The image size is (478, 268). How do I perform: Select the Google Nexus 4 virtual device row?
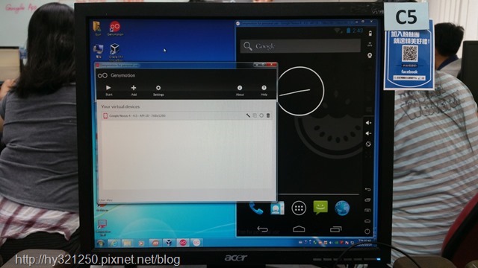click(x=187, y=115)
